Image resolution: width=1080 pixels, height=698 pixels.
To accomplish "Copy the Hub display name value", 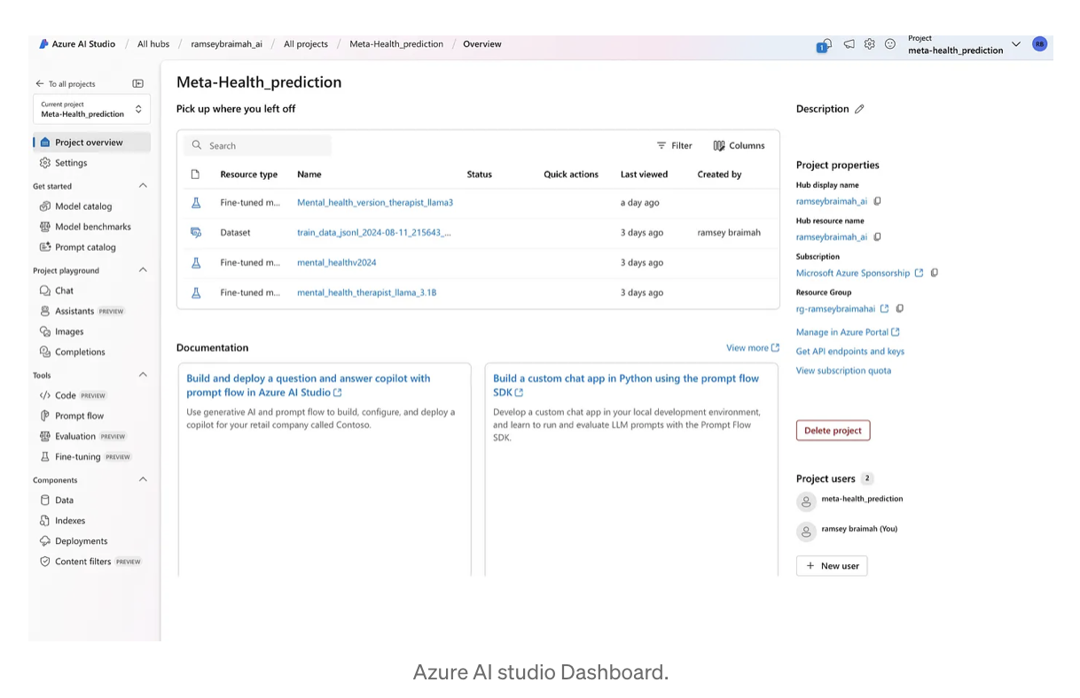I will pyautogui.click(x=877, y=201).
